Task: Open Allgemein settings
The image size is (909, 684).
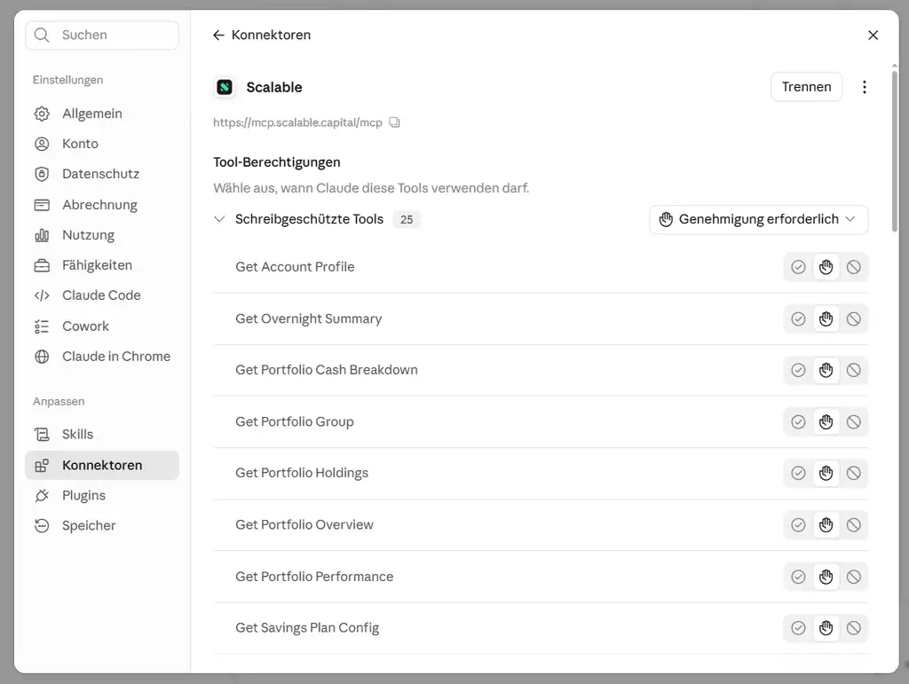Action: 102,114
